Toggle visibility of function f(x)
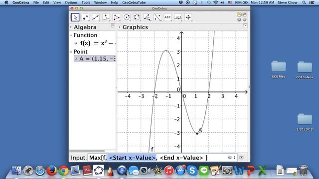319x179 pixels. tap(76, 43)
